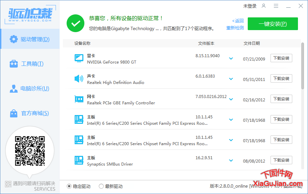Click the driver list vertical scrollbar

pyautogui.click(x=303, y=66)
